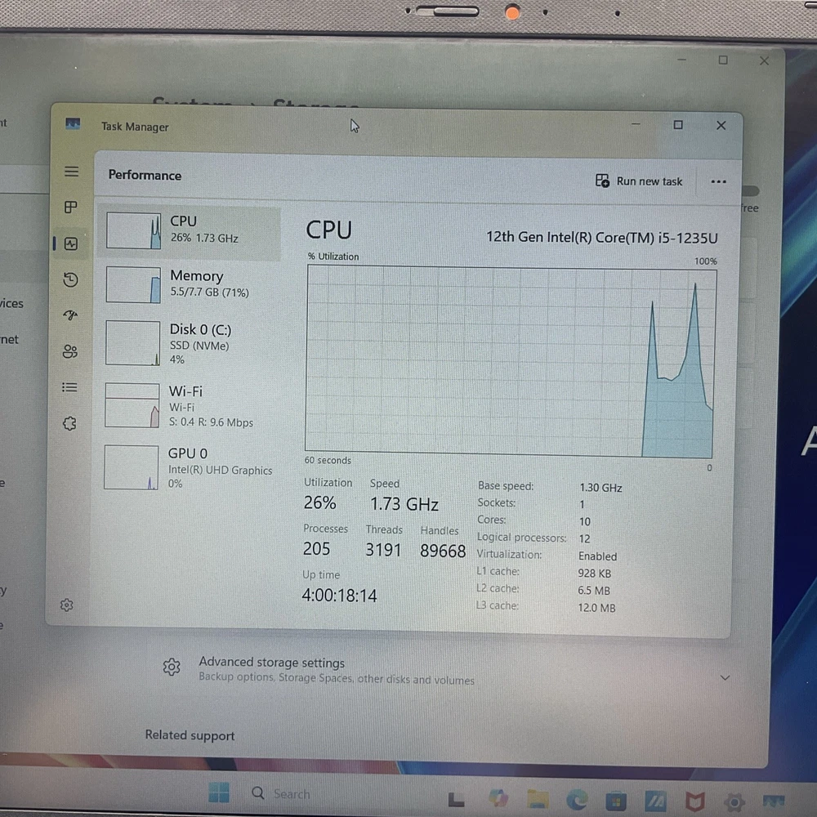Open the three-dot more options menu

point(718,181)
